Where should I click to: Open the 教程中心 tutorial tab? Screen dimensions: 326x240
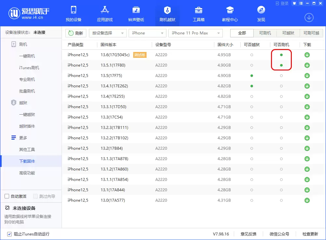point(230,14)
